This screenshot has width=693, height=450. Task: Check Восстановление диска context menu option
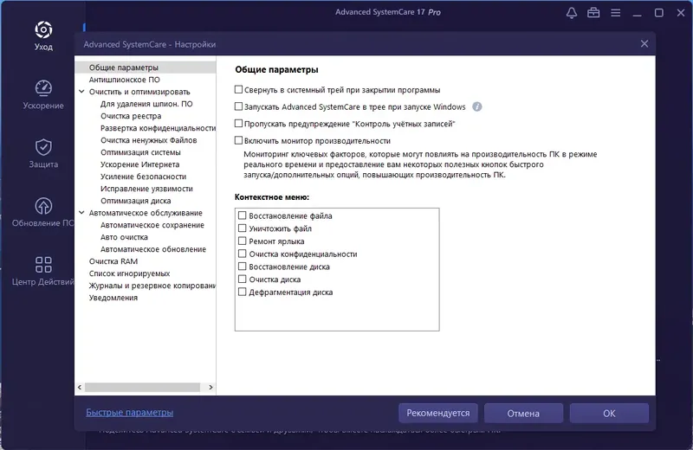click(x=243, y=267)
